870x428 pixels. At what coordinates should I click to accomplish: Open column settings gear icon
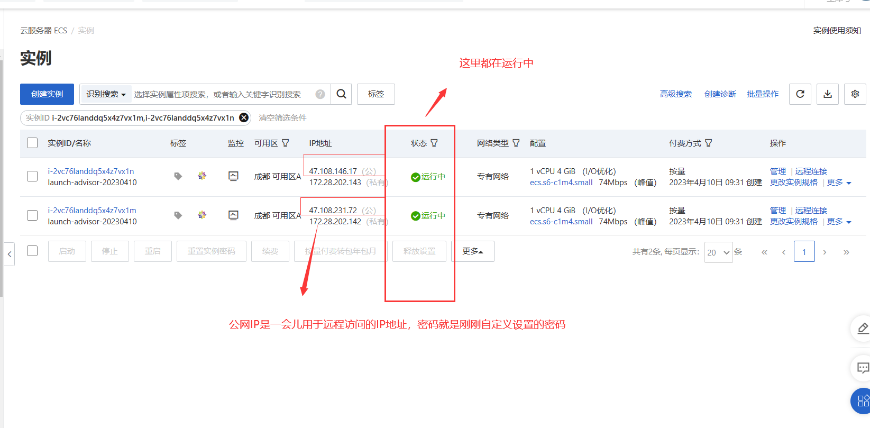pos(855,94)
